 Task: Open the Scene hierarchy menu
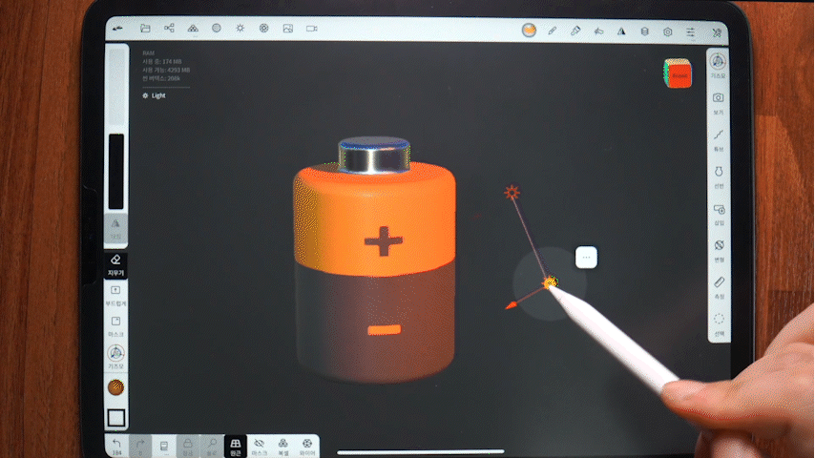(170, 30)
